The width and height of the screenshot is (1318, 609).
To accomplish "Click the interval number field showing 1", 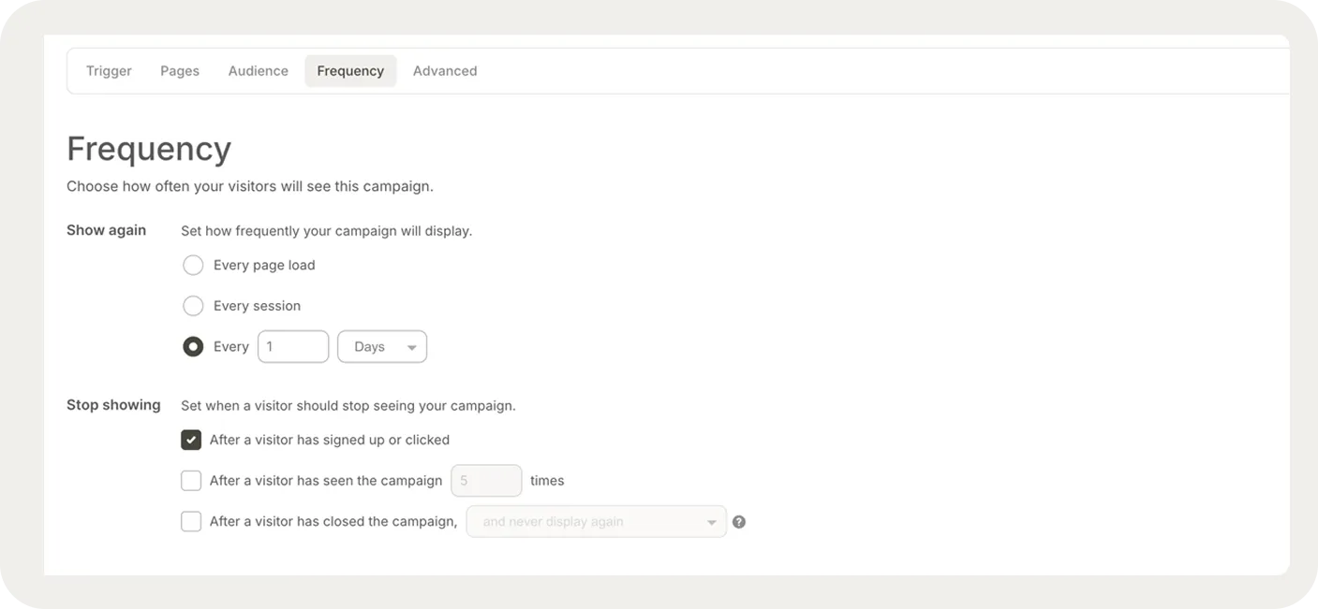I will 293,347.
